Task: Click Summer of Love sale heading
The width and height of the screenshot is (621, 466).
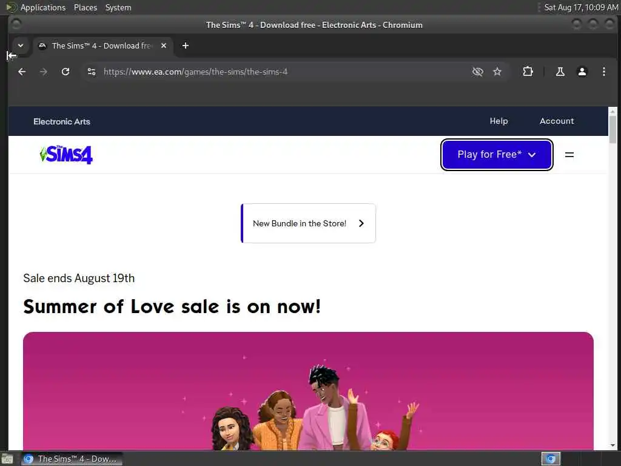Action: point(172,306)
